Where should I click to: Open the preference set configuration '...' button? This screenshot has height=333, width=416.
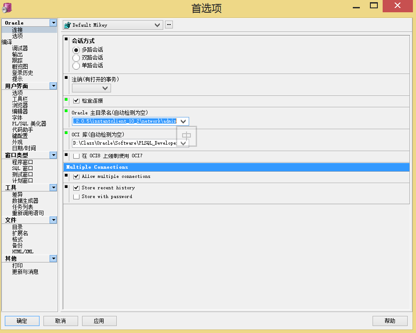click(x=169, y=25)
